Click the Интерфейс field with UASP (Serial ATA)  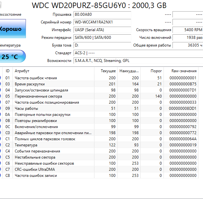[102, 30]
